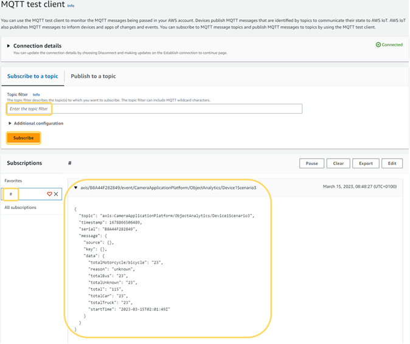Pause the incoming messages
Image resolution: width=410 pixels, height=344 pixels.
click(311, 163)
